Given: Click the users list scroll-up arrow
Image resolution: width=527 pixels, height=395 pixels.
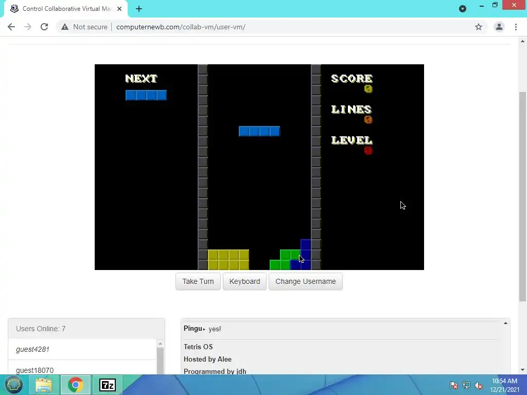Looking at the screenshot, I should pos(161,344).
